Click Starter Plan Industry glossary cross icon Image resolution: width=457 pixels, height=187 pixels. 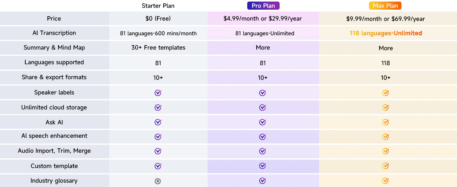point(158,181)
